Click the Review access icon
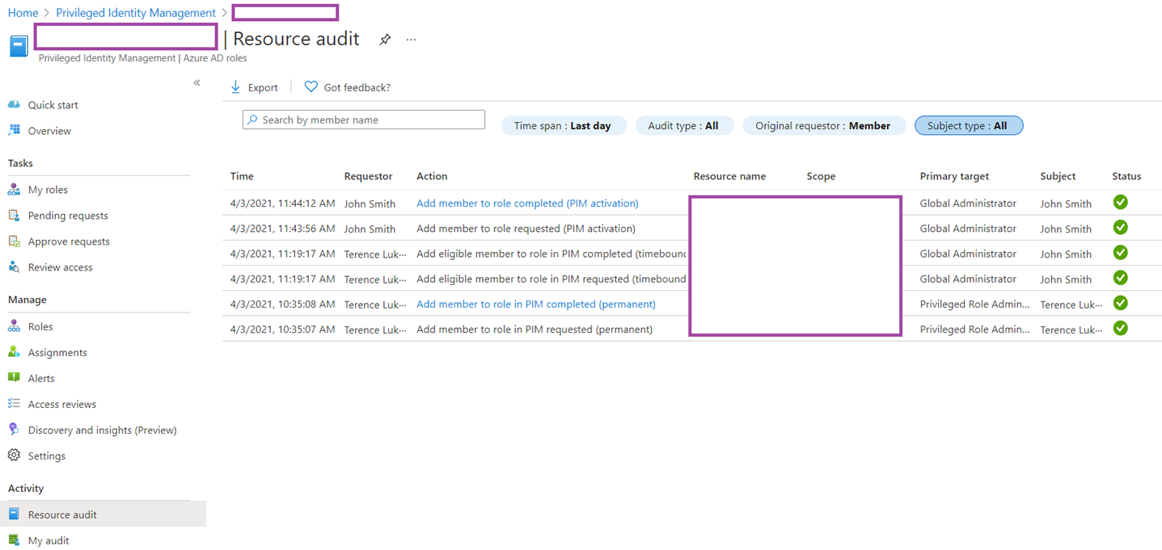1162x550 pixels. pos(14,267)
